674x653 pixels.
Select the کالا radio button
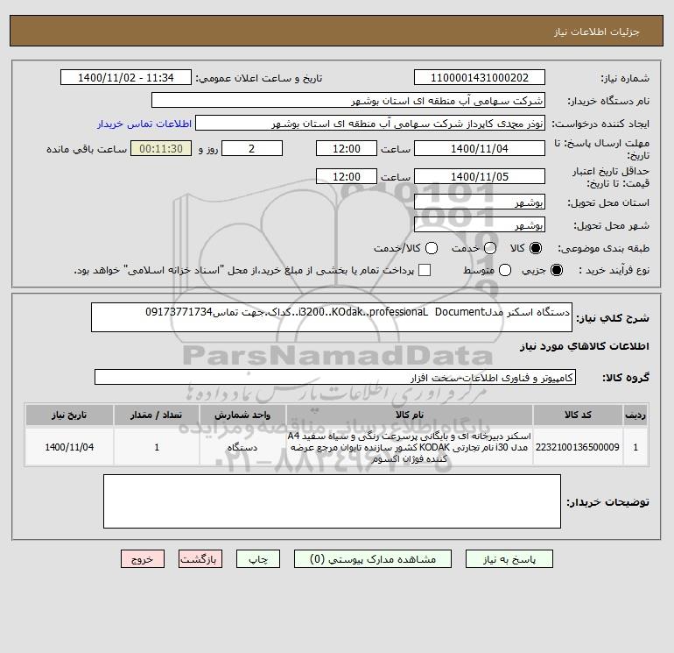(x=536, y=248)
